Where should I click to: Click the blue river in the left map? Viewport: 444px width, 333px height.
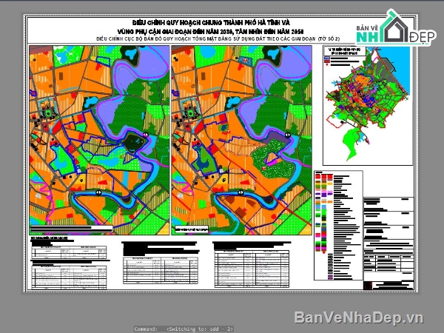[111, 195]
